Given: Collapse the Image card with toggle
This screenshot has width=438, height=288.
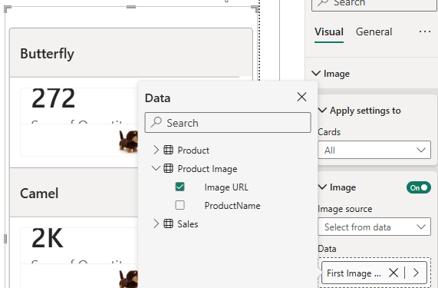Looking at the screenshot, I should 322,187.
